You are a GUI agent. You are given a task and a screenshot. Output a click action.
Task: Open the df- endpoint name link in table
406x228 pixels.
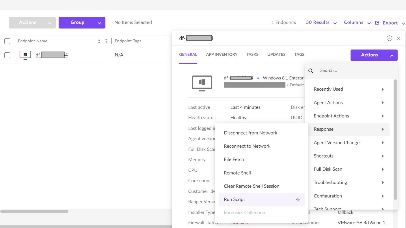(x=51, y=55)
